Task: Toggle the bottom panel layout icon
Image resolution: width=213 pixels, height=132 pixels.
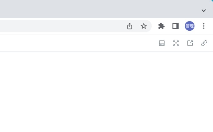Action: pos(162,43)
